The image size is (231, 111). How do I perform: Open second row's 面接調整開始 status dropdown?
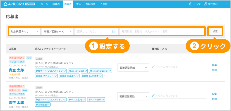pyautogui.click(x=133, y=96)
